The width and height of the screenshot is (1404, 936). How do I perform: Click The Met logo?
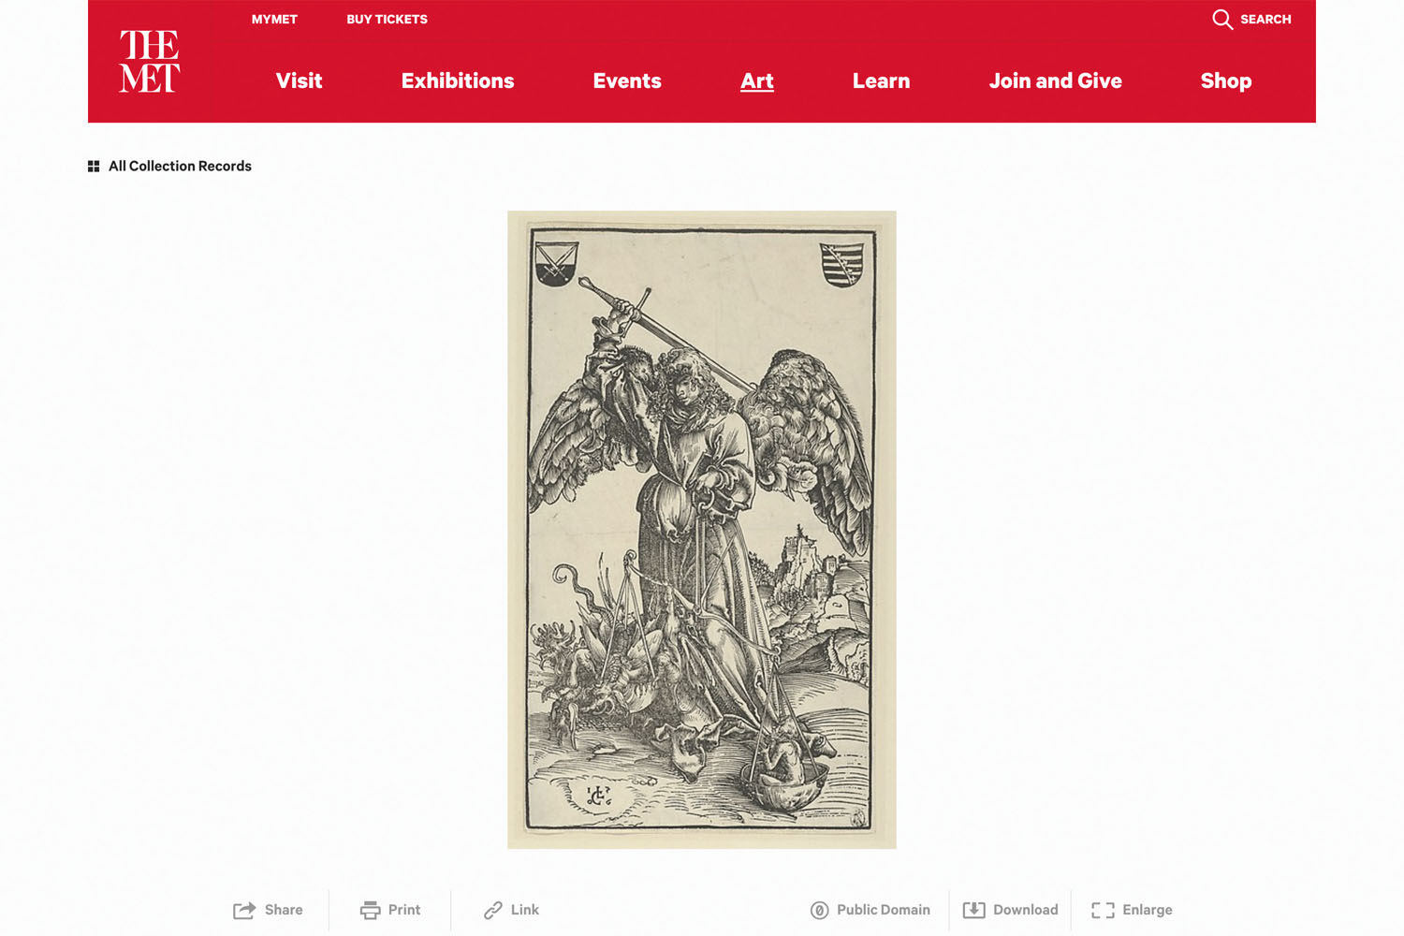click(x=150, y=62)
